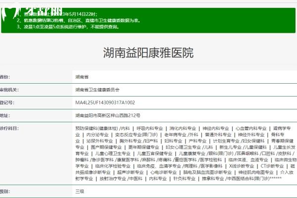Click the 诊疗科目 row label

pyautogui.click(x=9, y=129)
